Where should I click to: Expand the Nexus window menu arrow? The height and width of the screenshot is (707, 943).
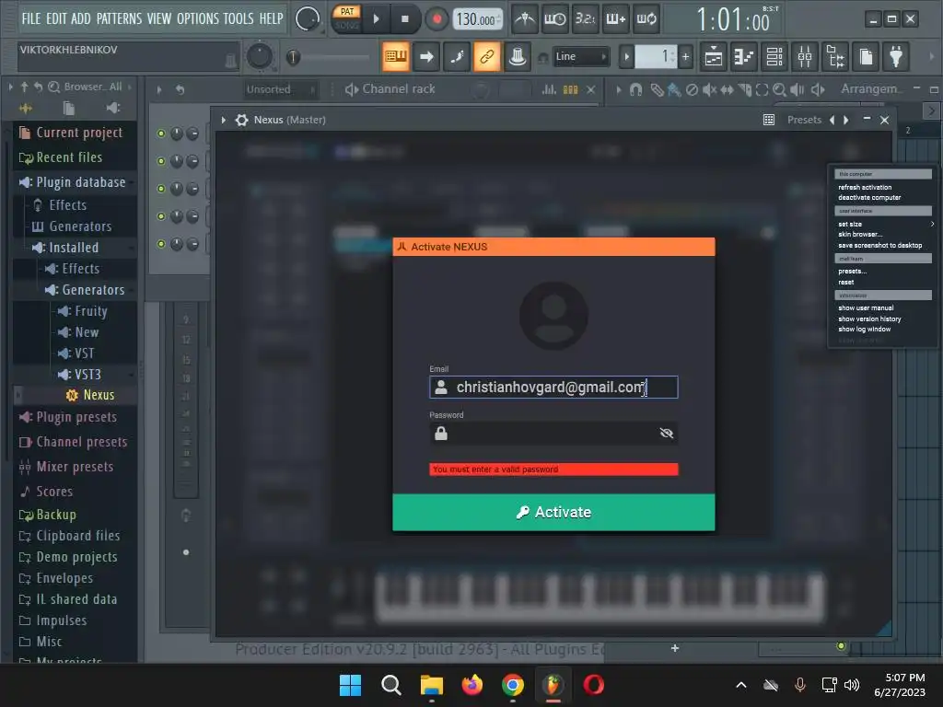223,120
